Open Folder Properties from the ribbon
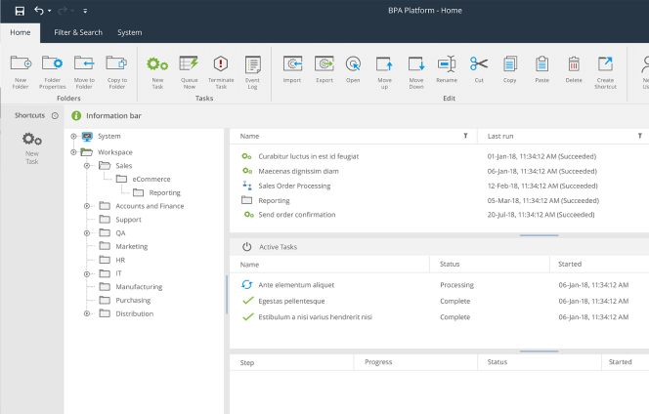 52,64
